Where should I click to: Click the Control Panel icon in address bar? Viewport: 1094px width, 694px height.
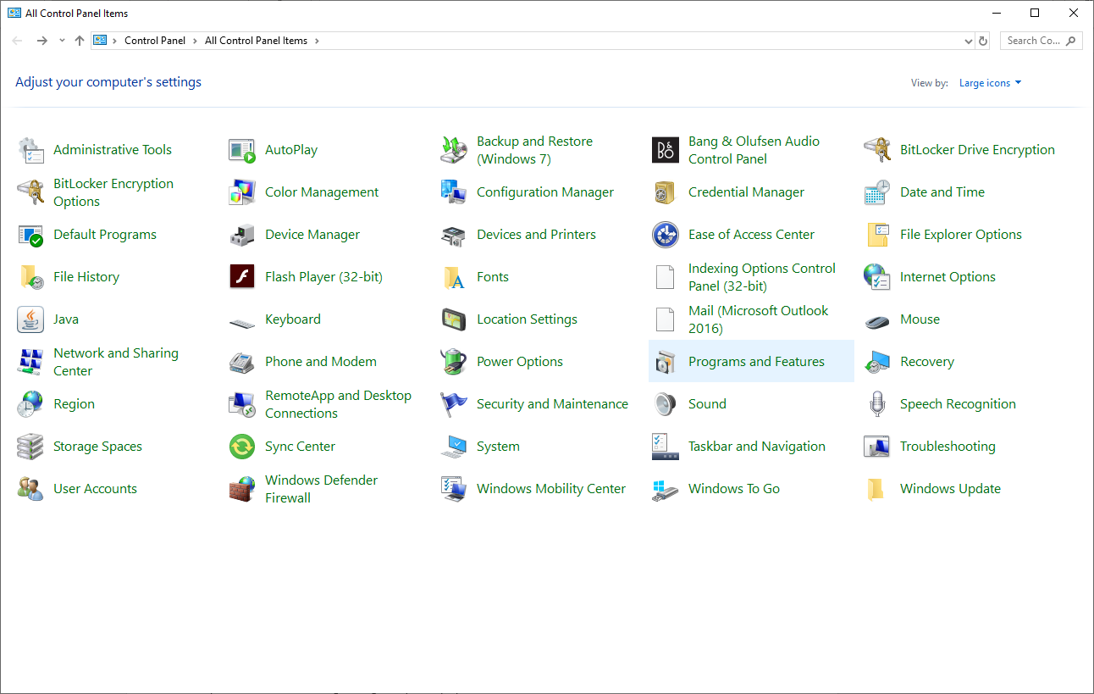100,41
